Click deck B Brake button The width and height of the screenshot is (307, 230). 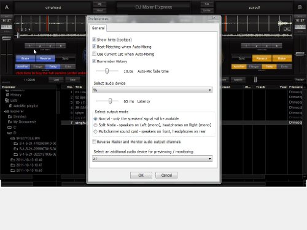tap(282, 58)
